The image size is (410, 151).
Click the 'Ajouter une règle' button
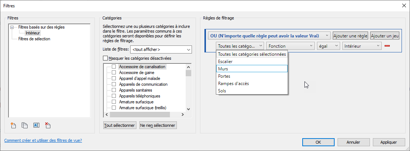coord(350,36)
